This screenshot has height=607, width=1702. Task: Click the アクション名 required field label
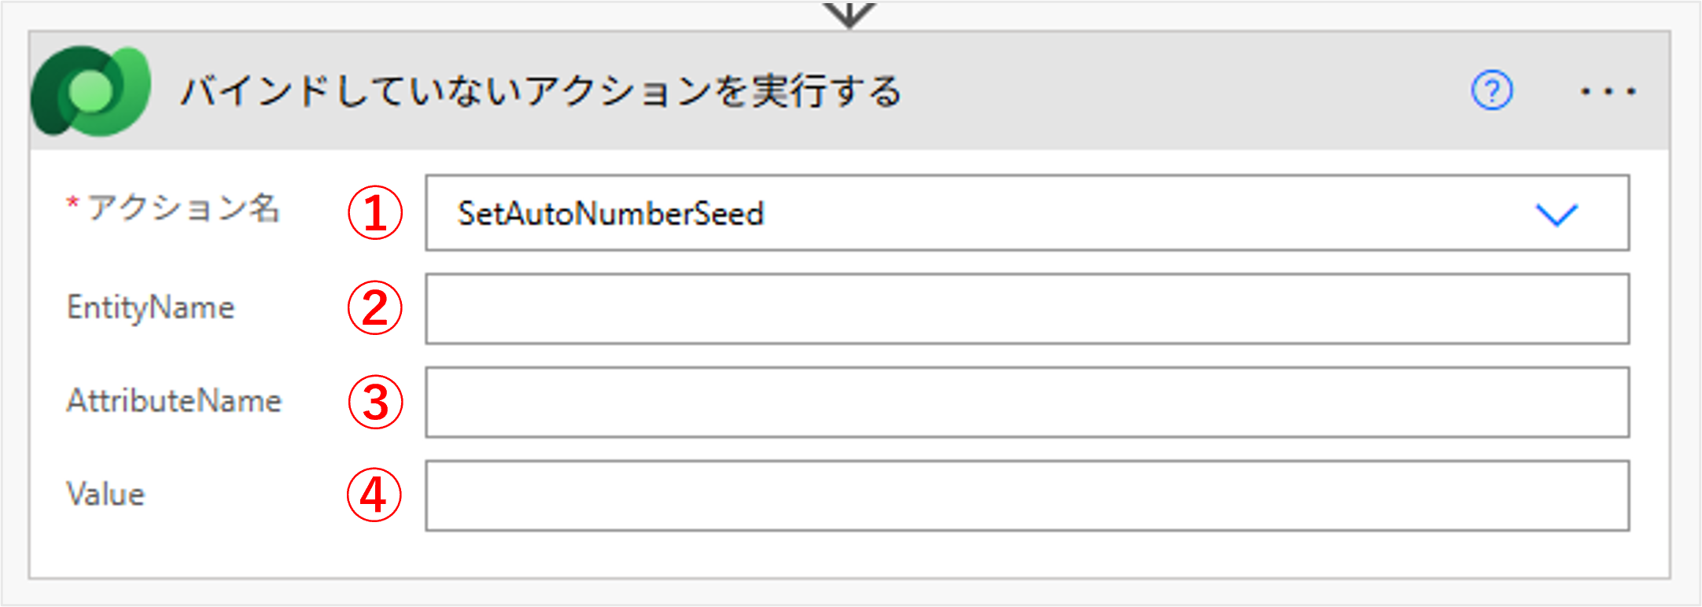[183, 208]
